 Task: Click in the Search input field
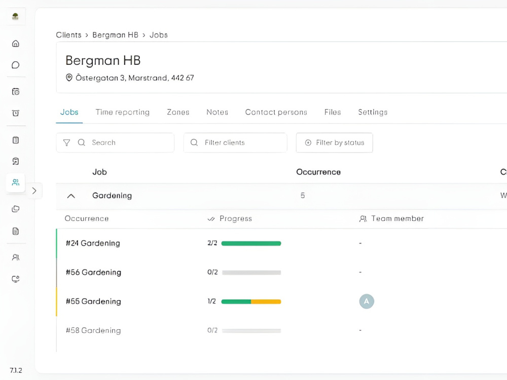(115, 142)
